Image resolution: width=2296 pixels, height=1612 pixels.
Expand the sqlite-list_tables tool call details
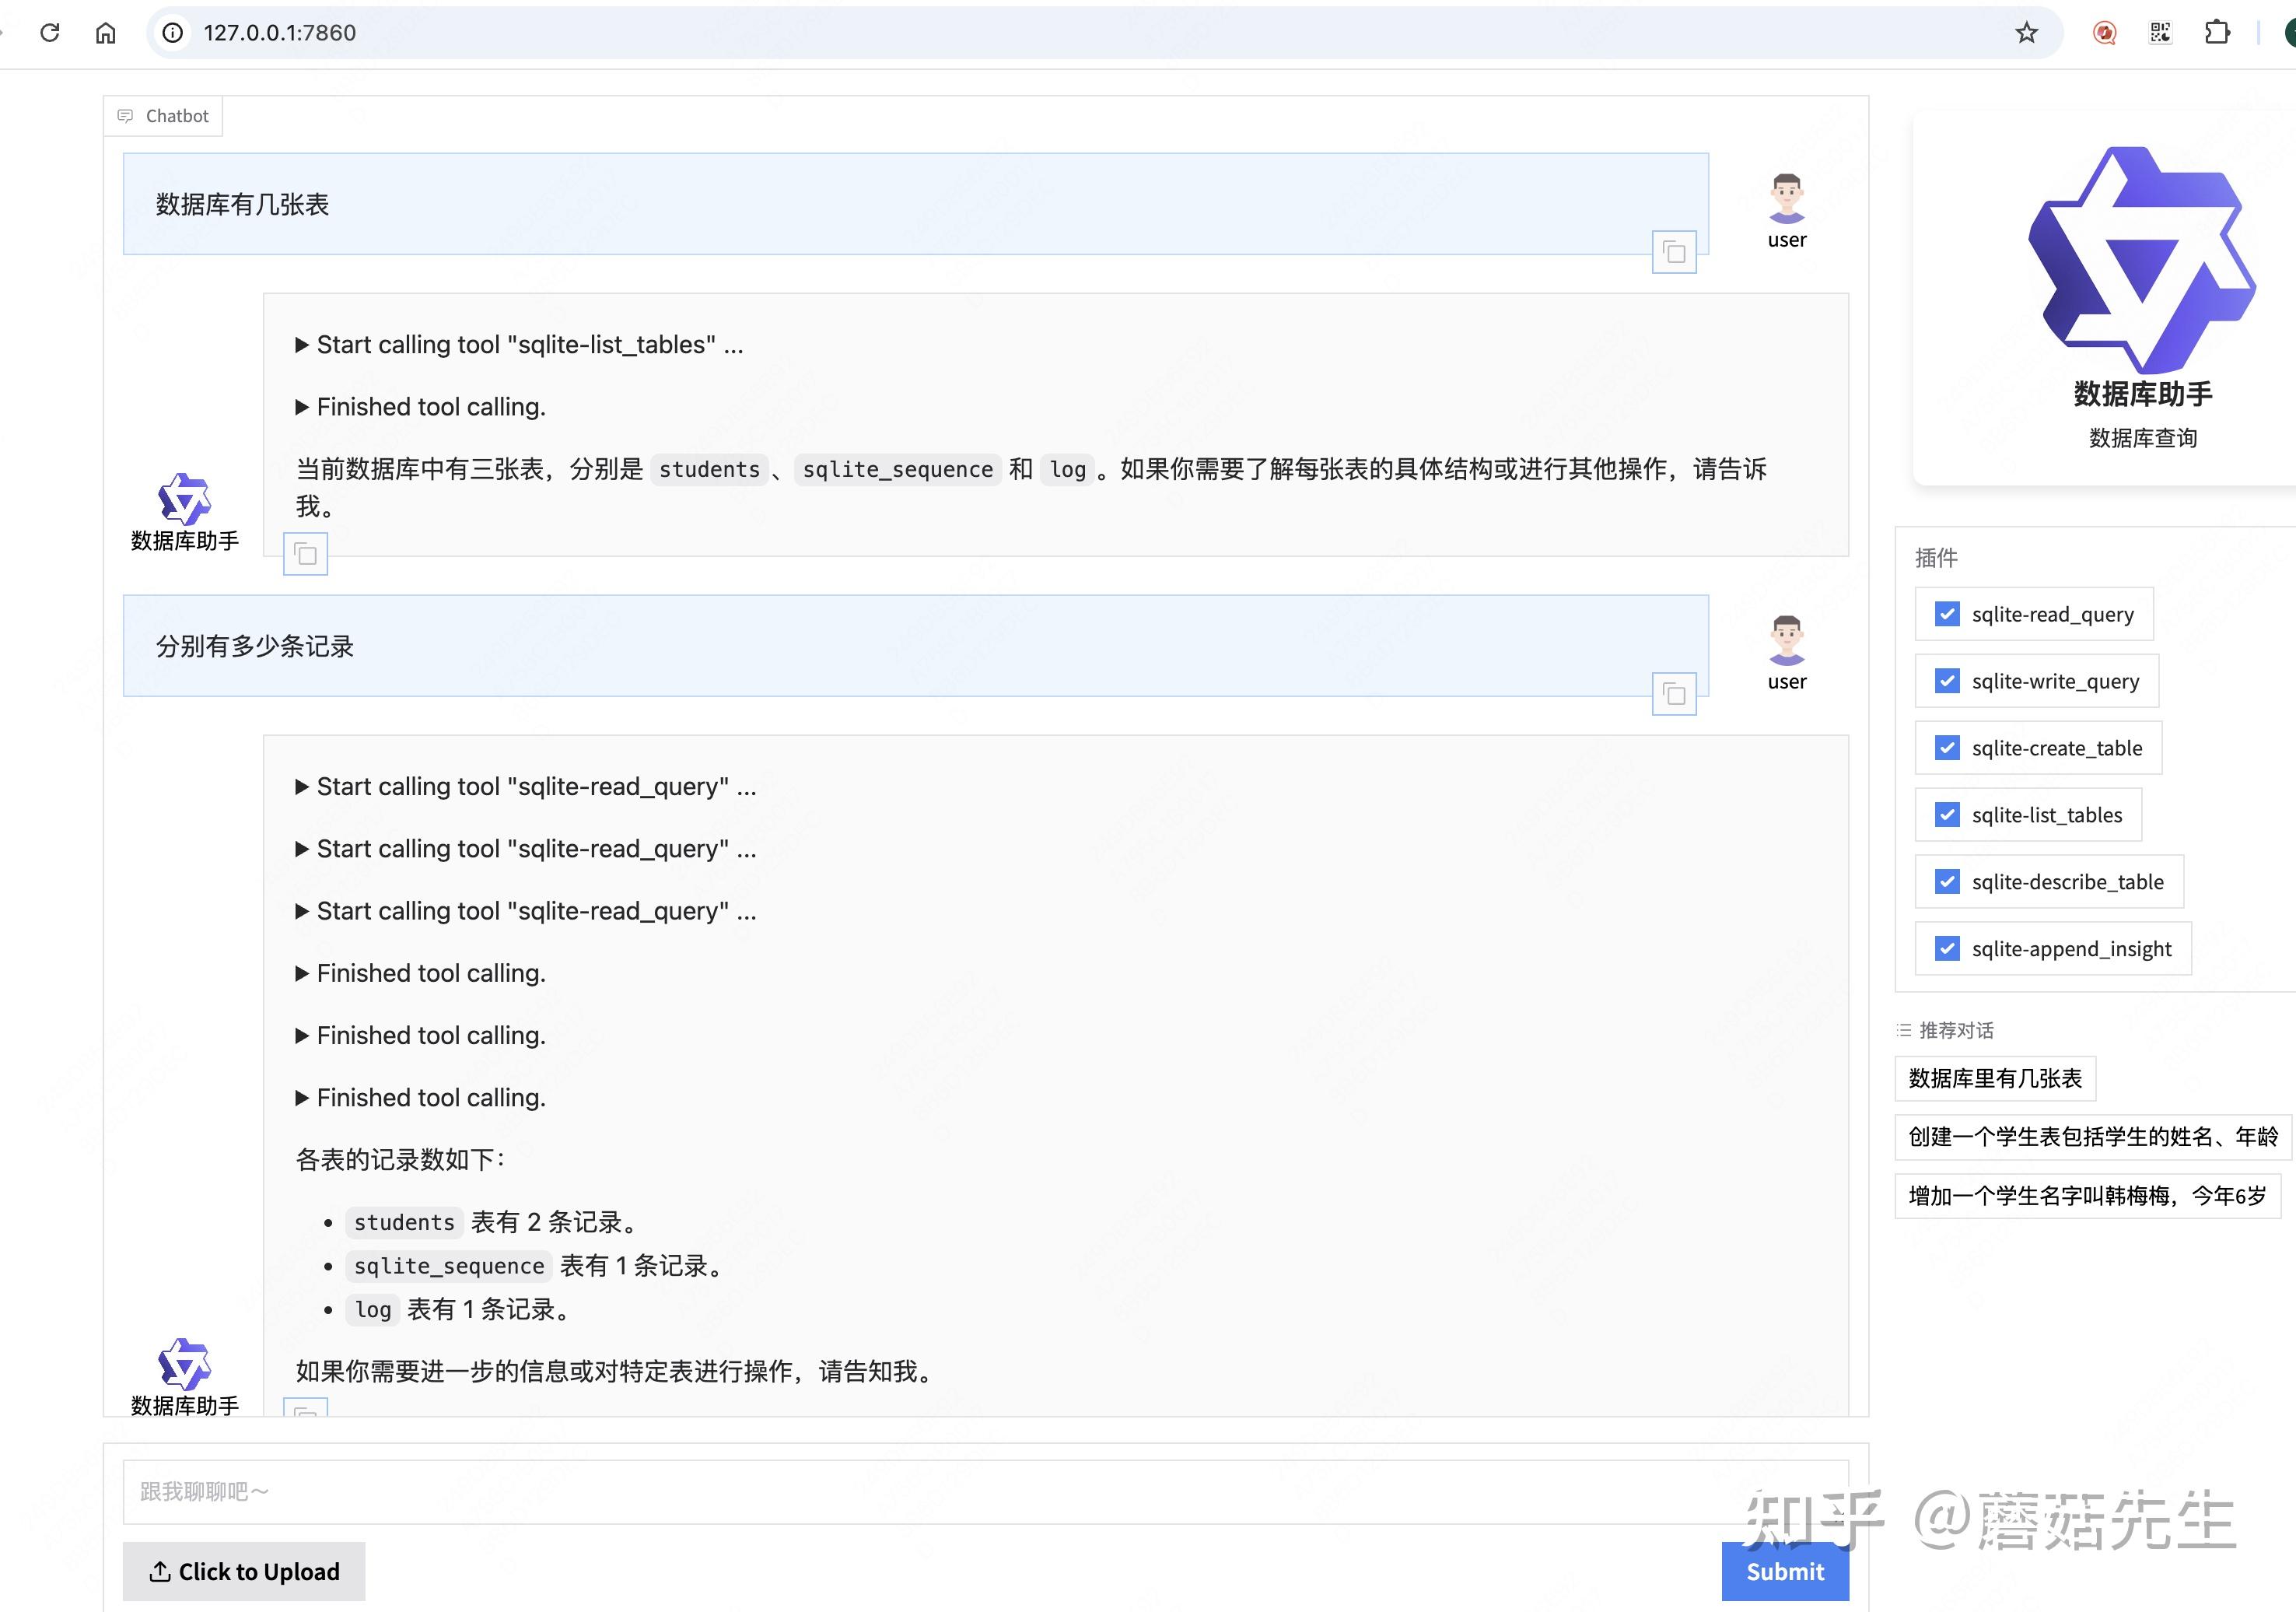coord(302,344)
